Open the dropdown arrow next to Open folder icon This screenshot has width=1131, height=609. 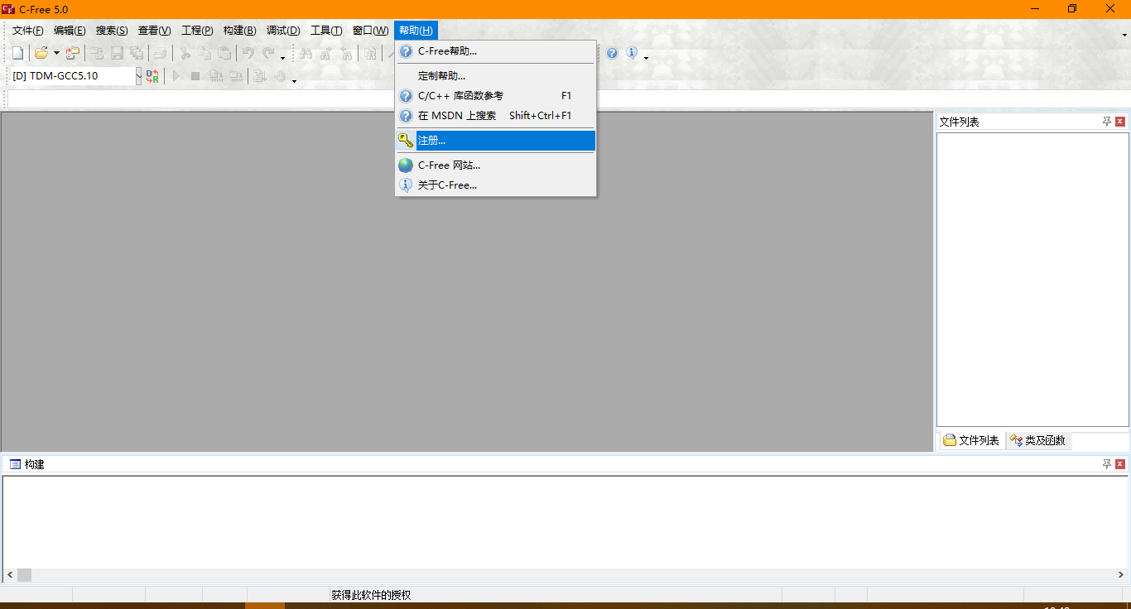56,53
